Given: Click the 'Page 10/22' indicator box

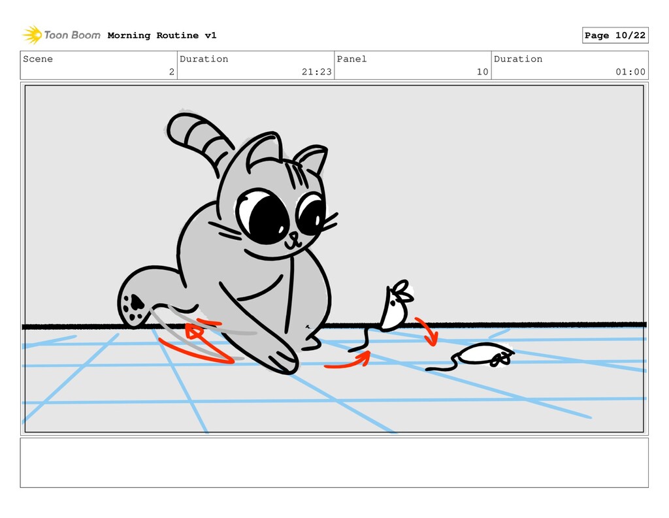Looking at the screenshot, I should (x=615, y=35).
